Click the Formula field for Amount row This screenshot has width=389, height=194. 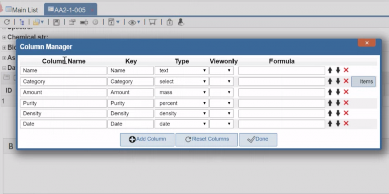[281, 92]
